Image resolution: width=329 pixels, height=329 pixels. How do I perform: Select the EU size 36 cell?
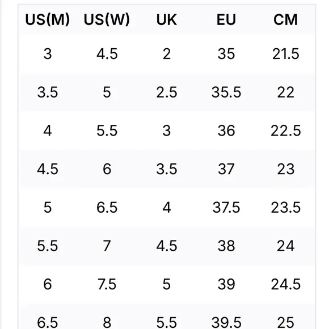[226, 130]
